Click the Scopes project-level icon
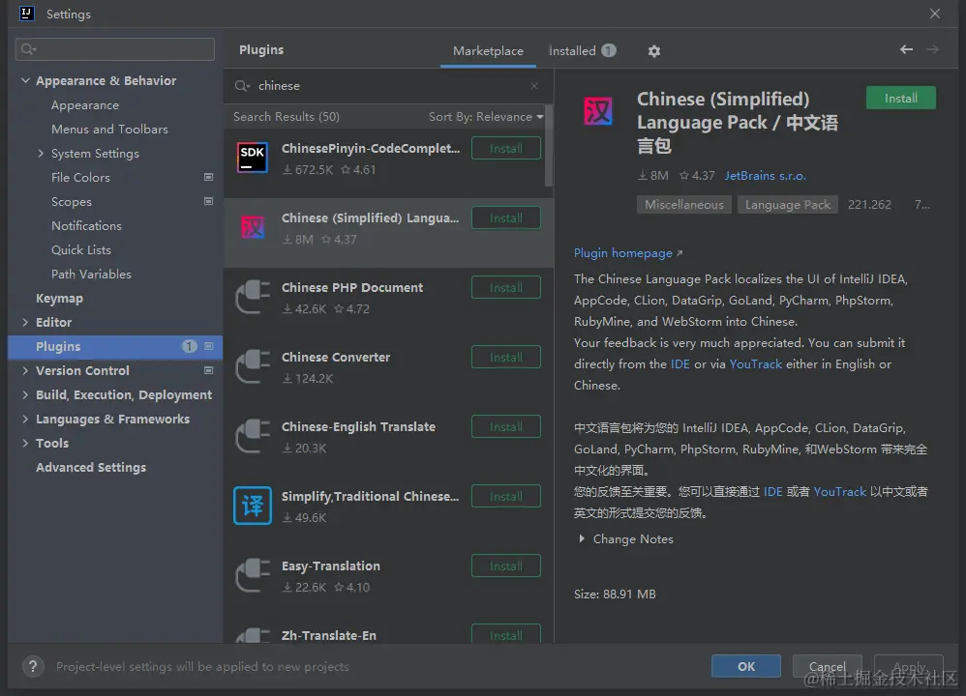 click(208, 201)
